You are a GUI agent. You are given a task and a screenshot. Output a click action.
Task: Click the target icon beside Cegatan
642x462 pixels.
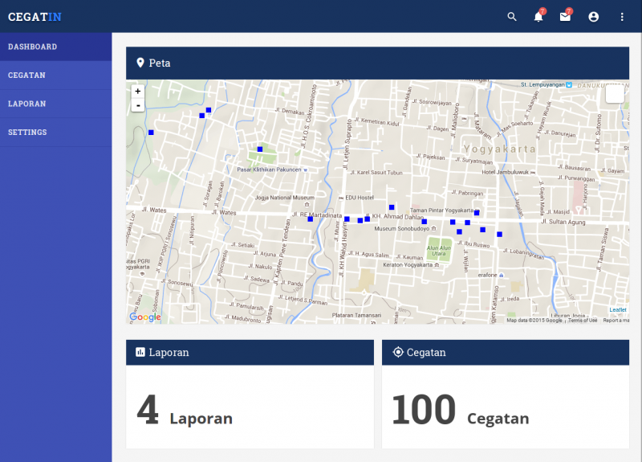coord(398,352)
